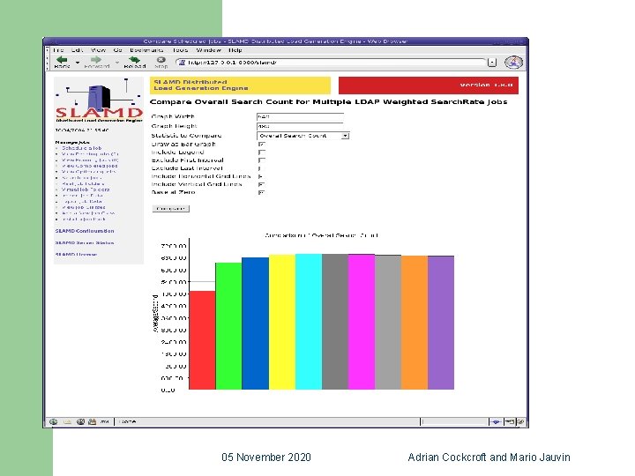Viewport: 635px width, 476px height.
Task: Click the Stop loading icon
Action: pos(161,60)
